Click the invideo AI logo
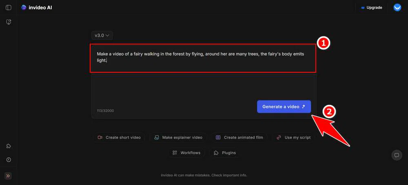 pyautogui.click(x=37, y=7)
